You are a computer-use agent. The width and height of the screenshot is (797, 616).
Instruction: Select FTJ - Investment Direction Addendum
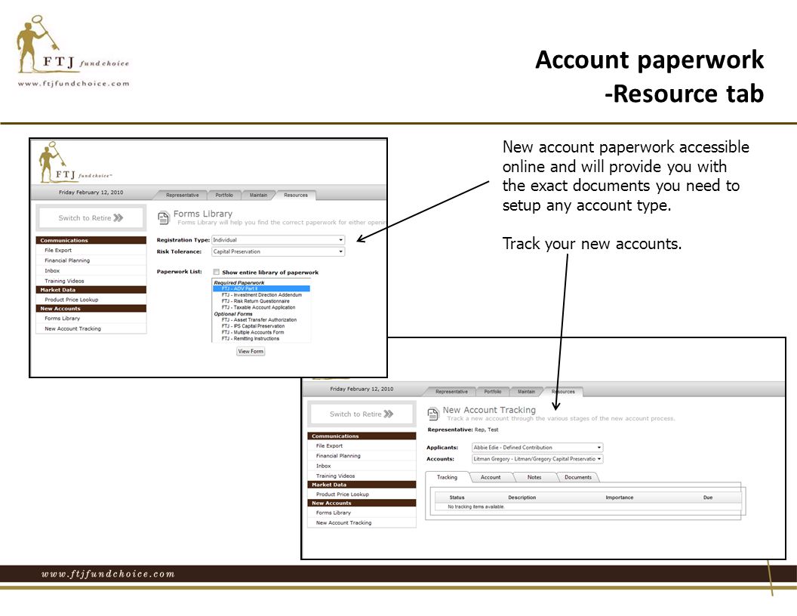click(261, 294)
